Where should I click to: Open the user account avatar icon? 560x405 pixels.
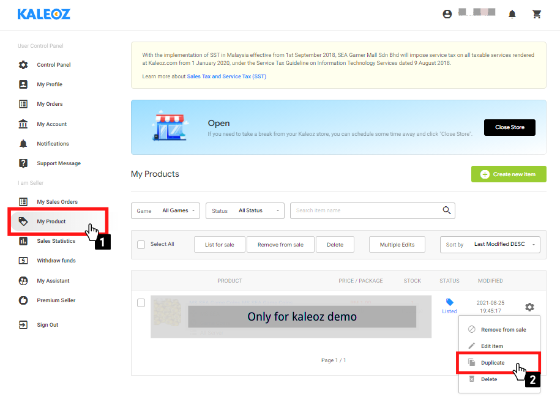447,14
